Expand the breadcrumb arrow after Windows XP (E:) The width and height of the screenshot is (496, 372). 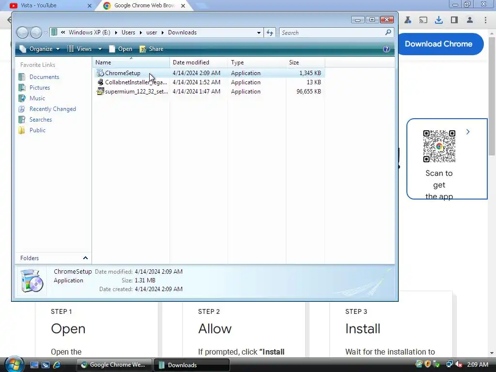point(116,32)
